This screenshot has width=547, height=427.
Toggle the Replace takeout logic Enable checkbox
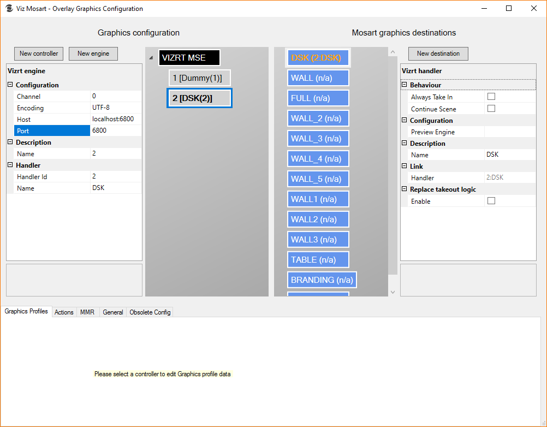491,201
